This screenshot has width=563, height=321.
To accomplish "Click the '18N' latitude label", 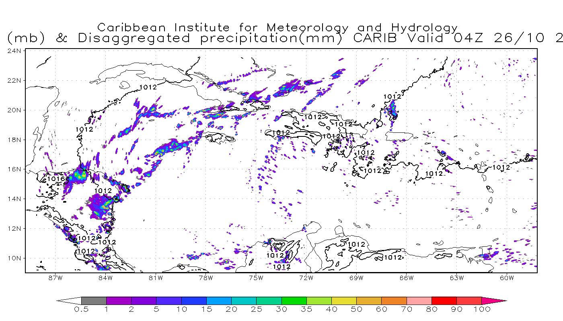I will click(x=14, y=140).
